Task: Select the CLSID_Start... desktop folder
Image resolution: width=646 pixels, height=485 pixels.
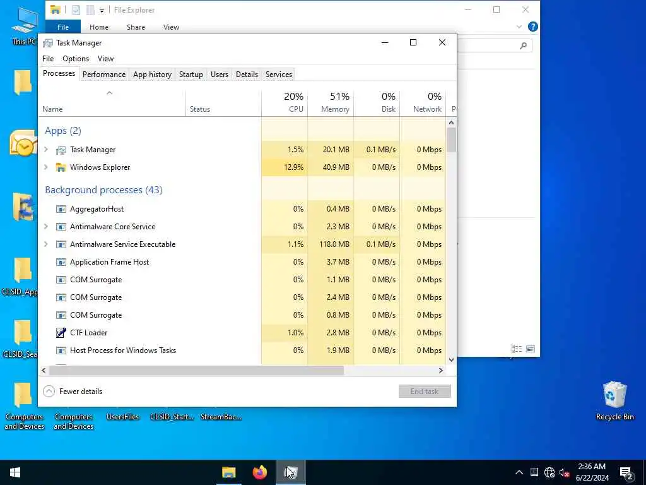Action: click(x=172, y=417)
